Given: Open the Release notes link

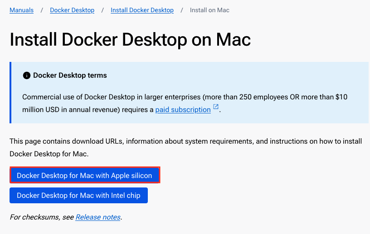Looking at the screenshot, I should click(x=98, y=217).
